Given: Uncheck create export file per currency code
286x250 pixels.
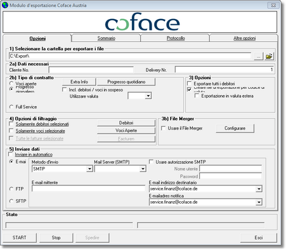Looking at the screenshot, I should pyautogui.click(x=190, y=89).
